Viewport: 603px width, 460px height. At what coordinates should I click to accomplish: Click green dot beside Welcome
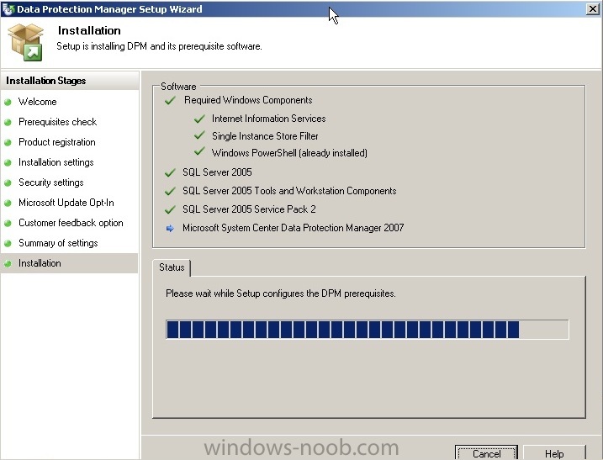(8, 103)
